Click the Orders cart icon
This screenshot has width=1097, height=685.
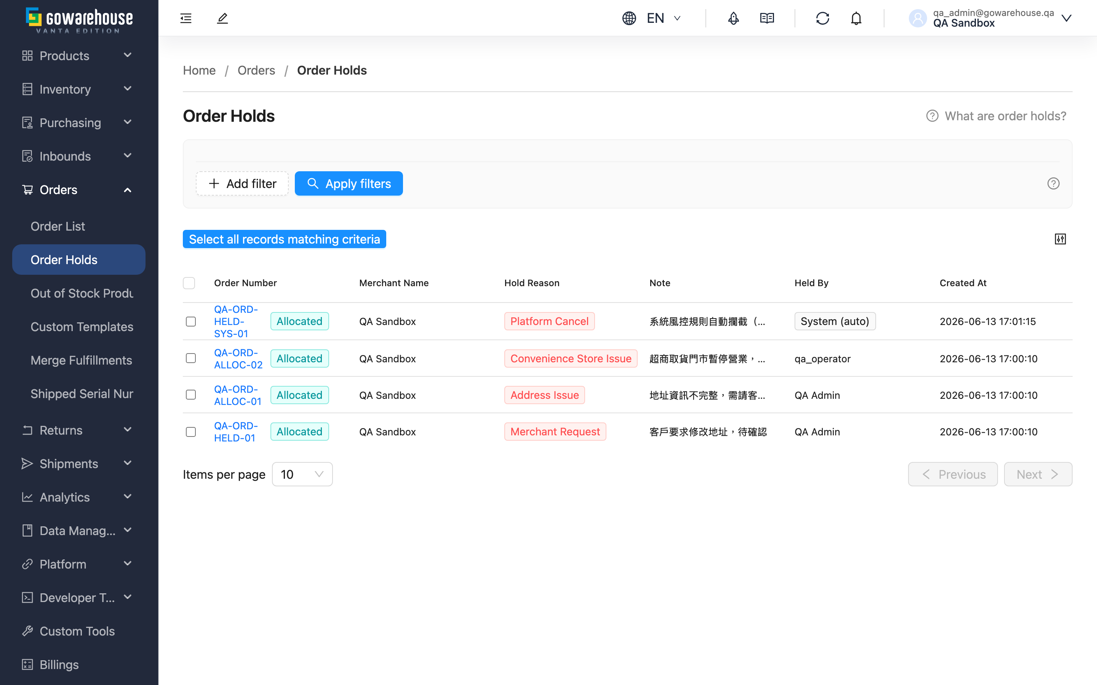tap(27, 190)
